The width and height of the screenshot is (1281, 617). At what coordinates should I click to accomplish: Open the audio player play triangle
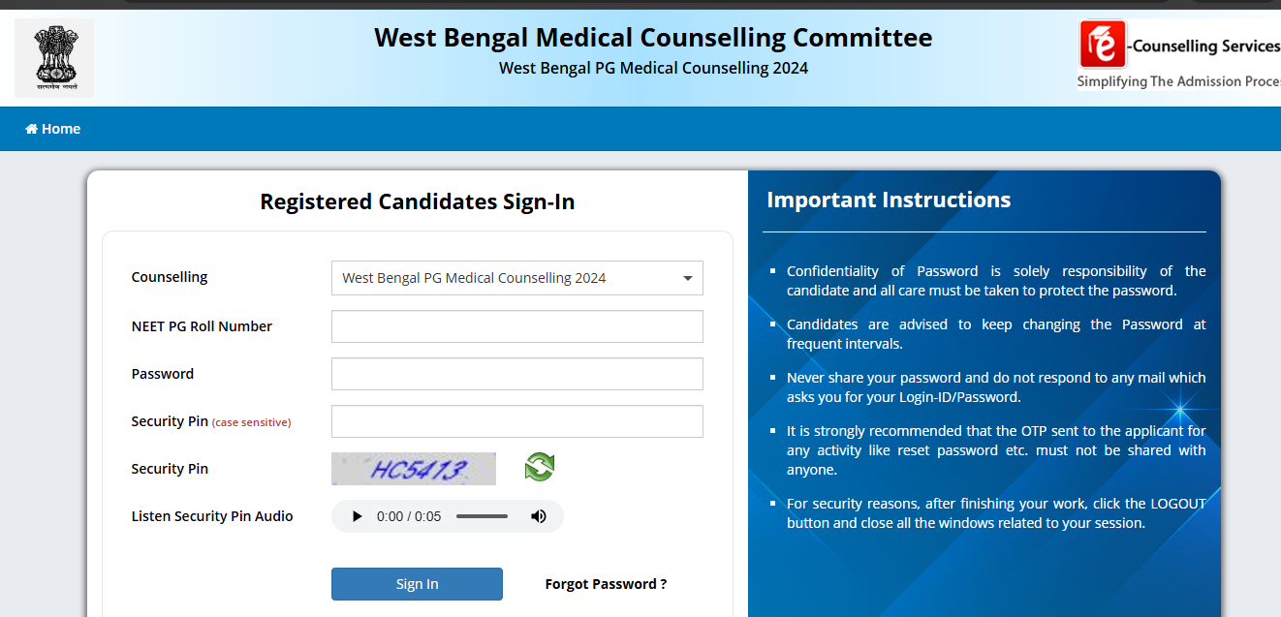[x=357, y=515]
